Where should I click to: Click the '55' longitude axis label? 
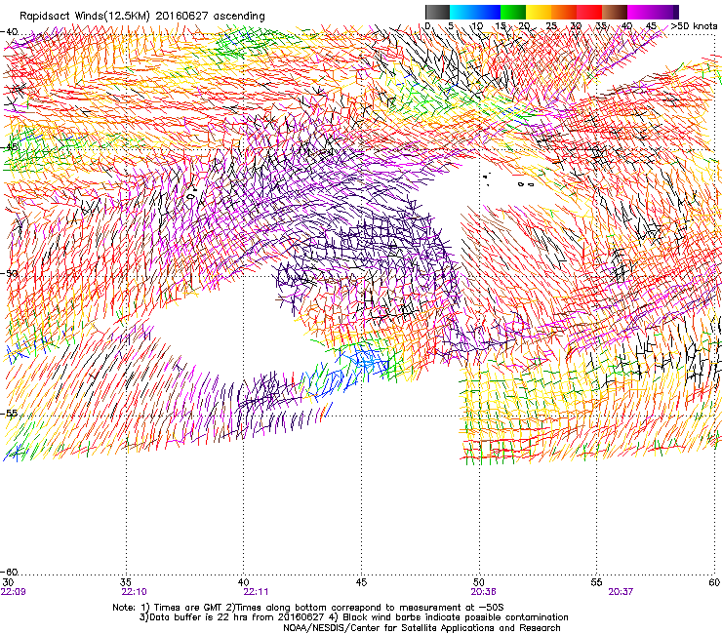(x=596, y=582)
